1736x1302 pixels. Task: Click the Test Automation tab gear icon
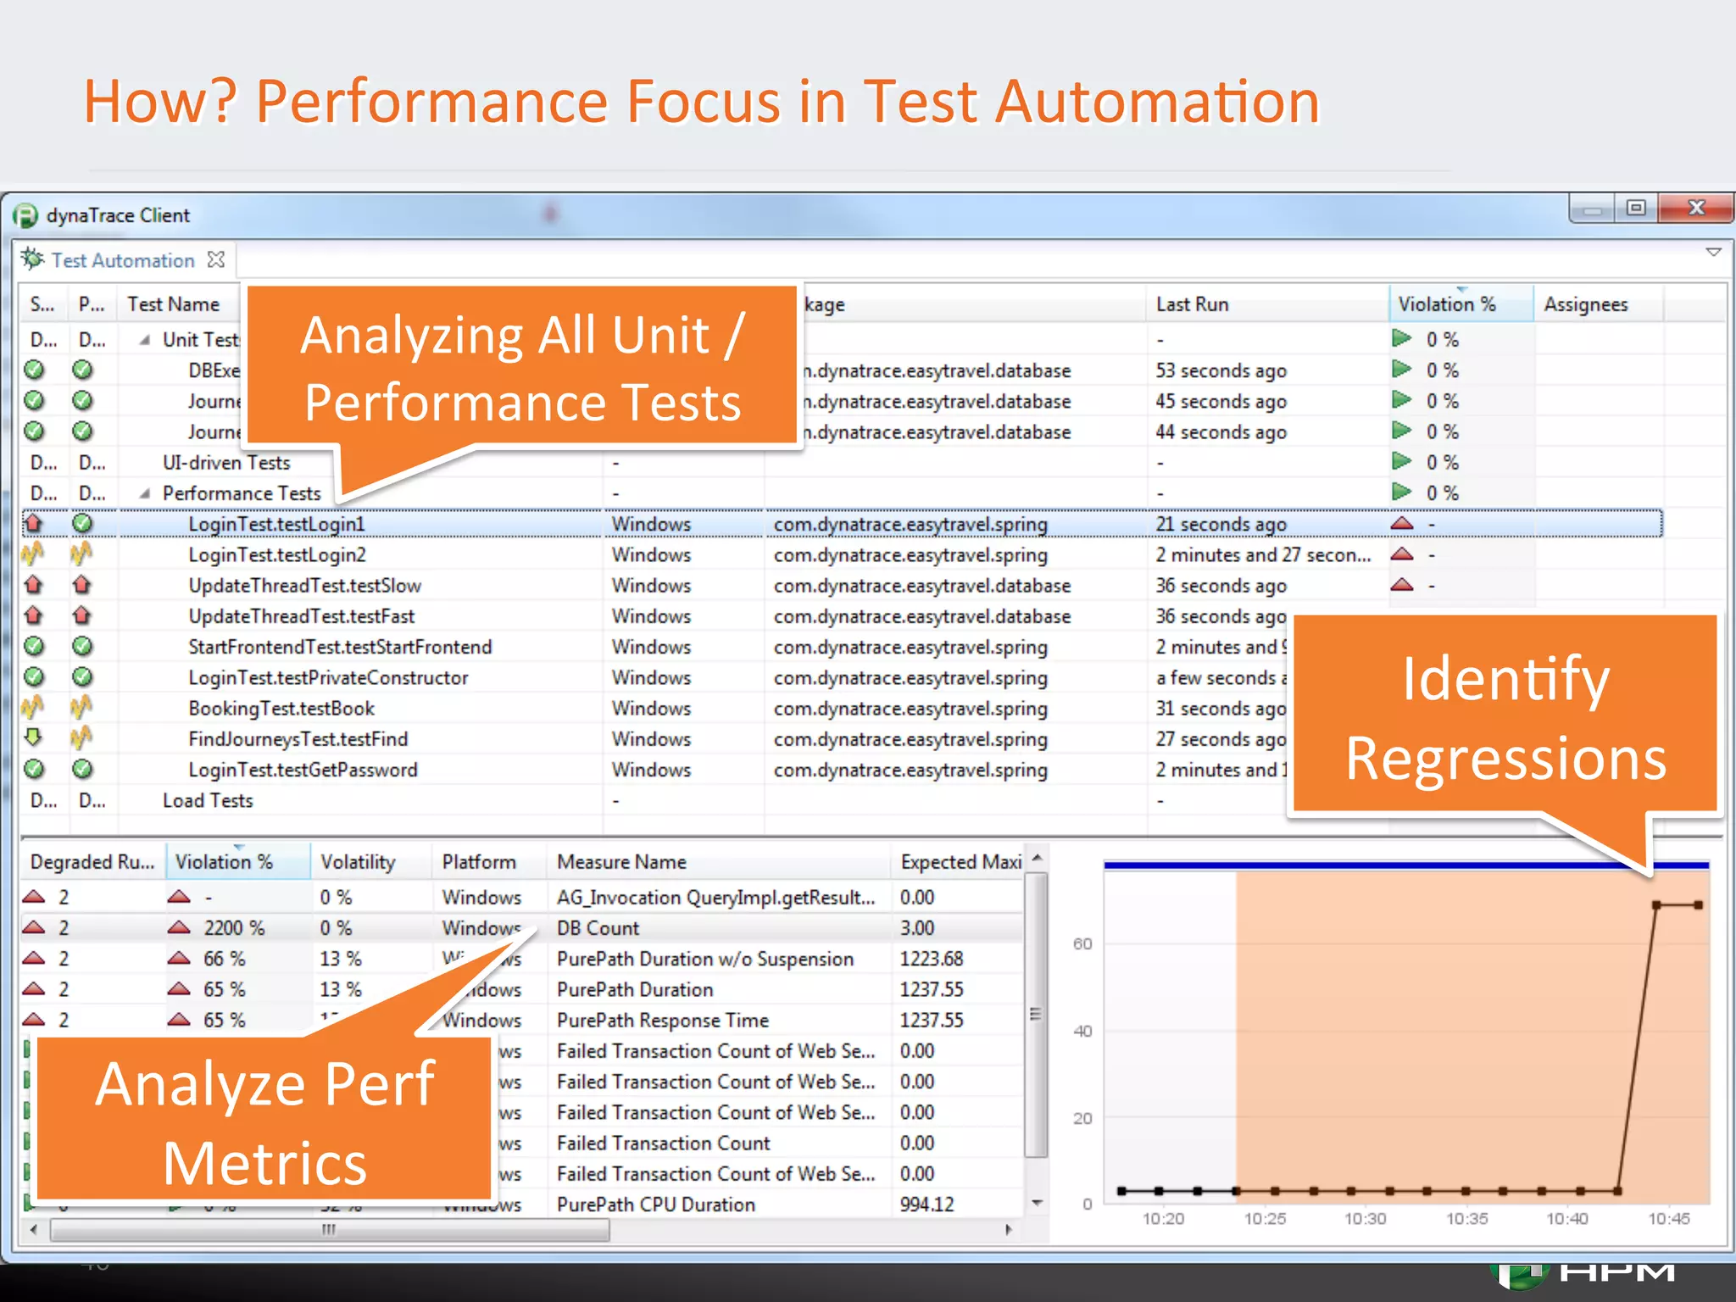tap(32, 259)
